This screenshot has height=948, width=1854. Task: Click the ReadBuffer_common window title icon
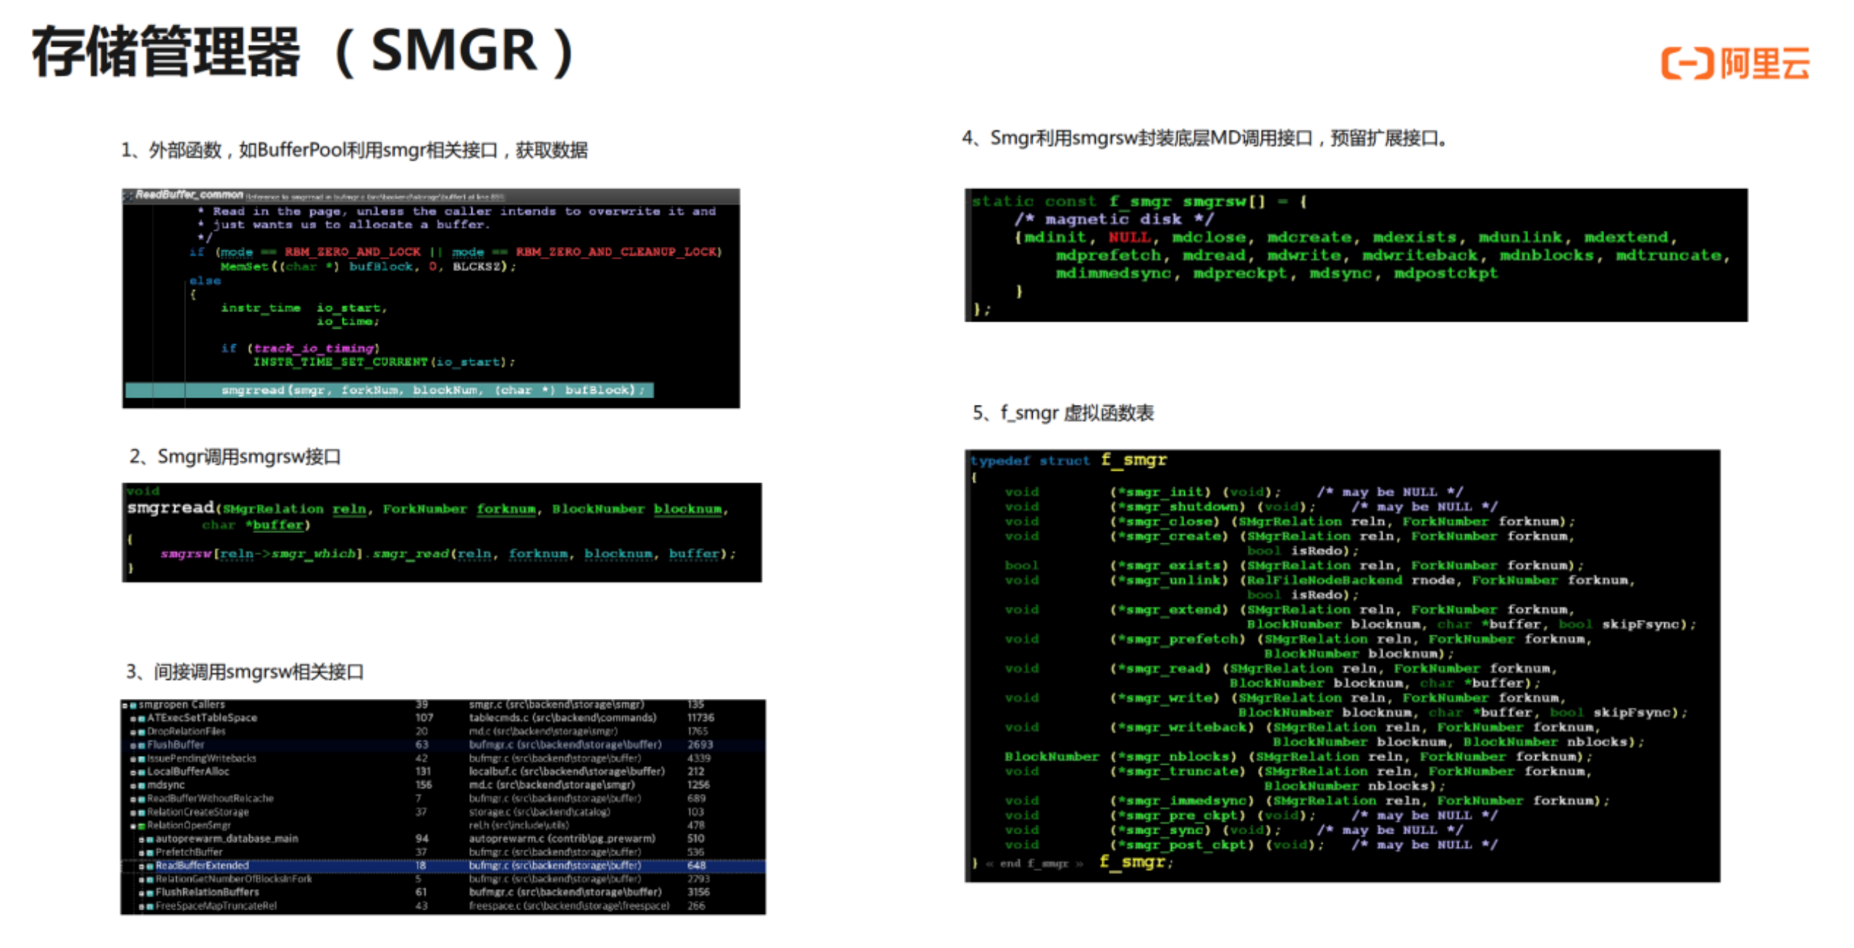[128, 195]
